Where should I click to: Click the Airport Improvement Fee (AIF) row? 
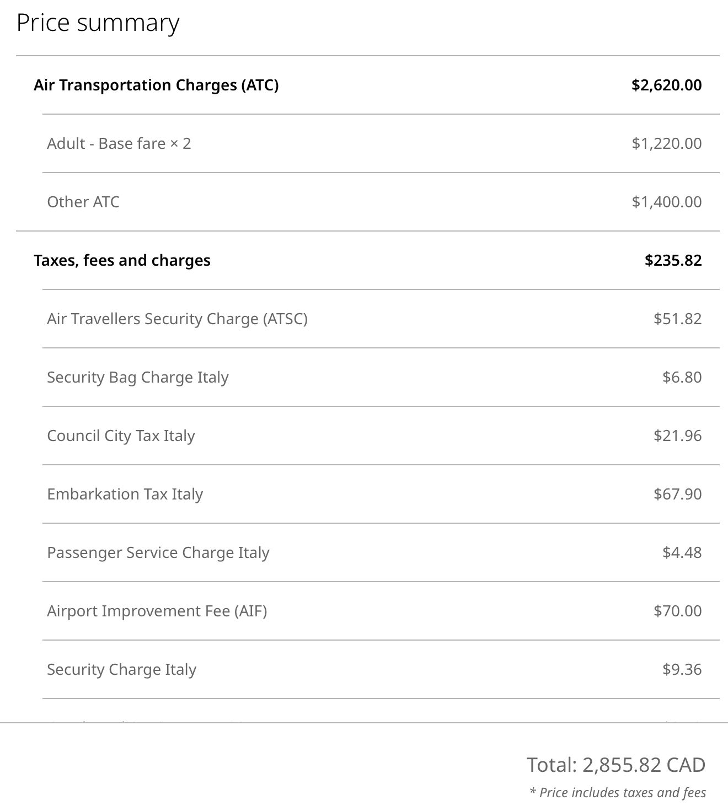click(157, 611)
